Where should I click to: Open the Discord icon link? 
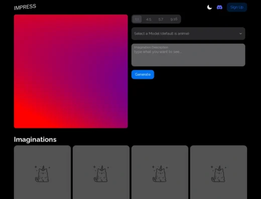coord(219,8)
